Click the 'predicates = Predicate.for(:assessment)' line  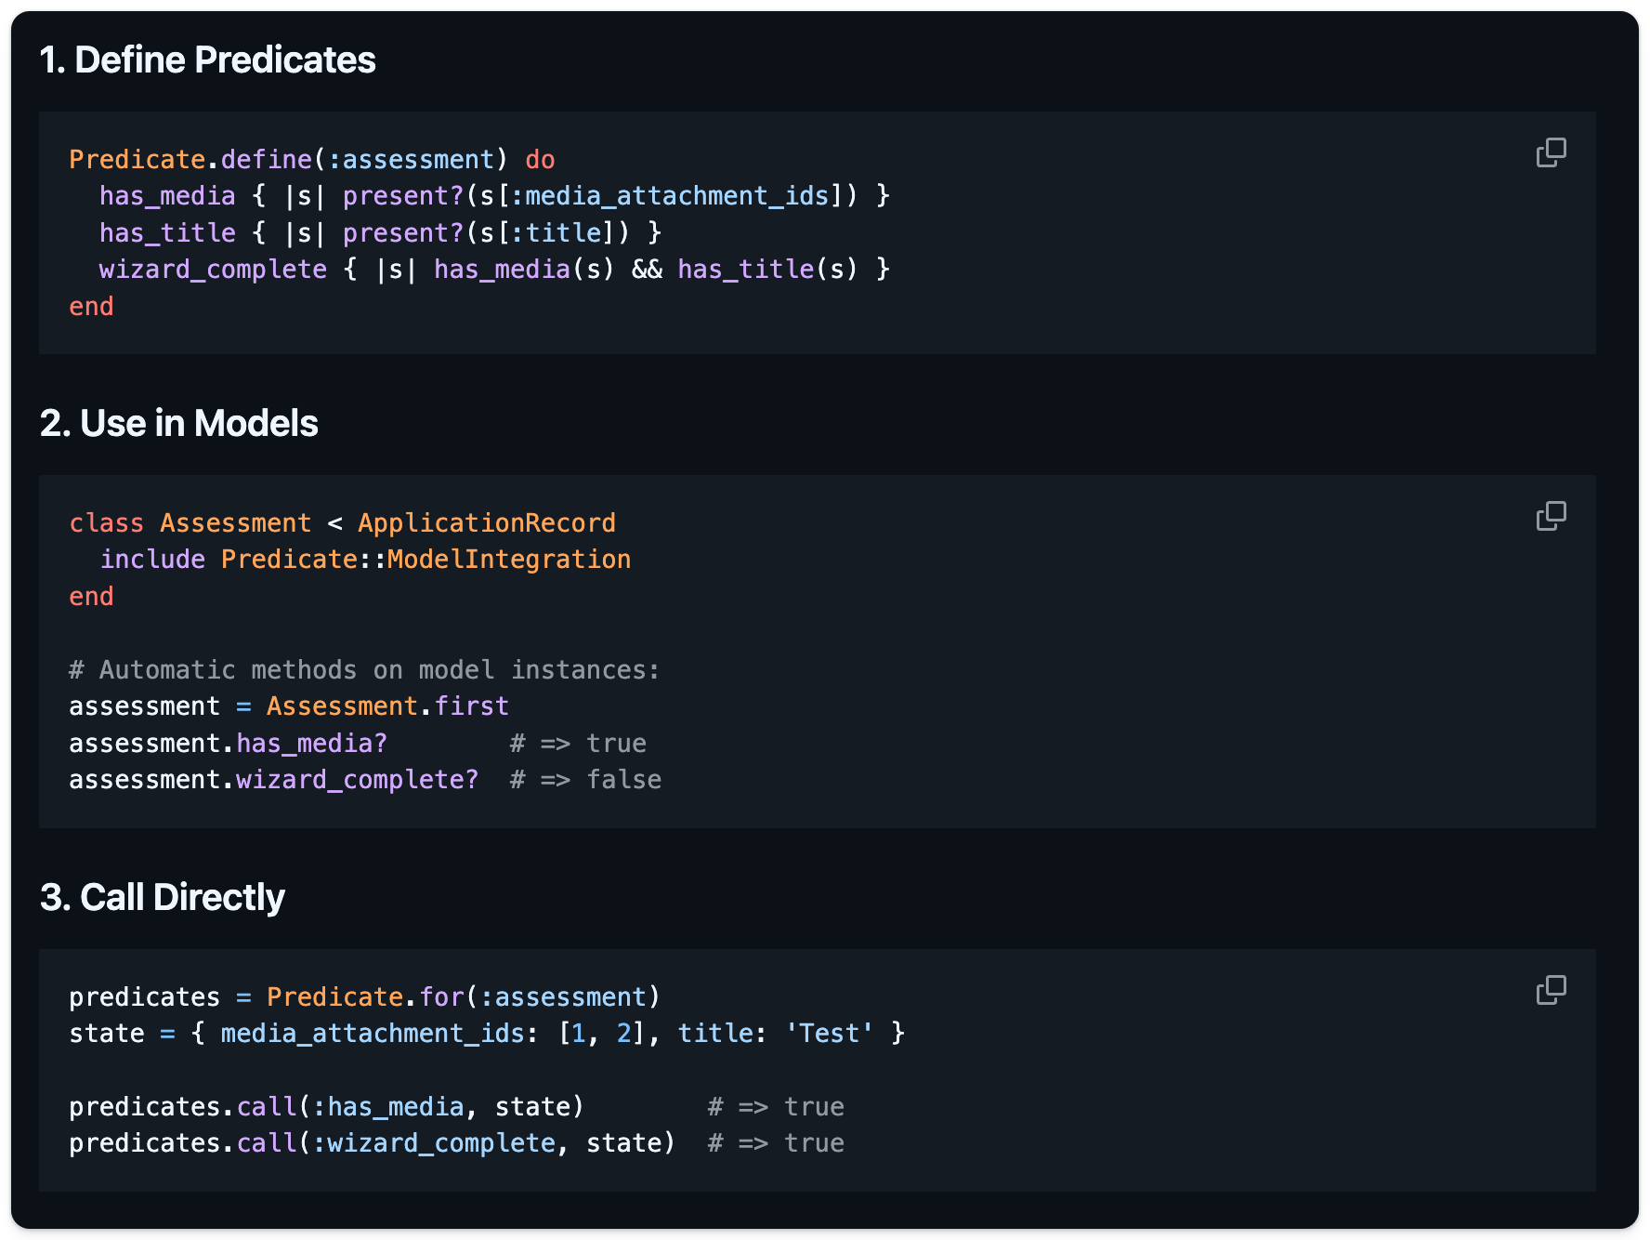[364, 997]
